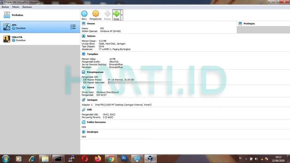290x163 pixels.
Task: Open Google Chrome from taskbar
Action: (111, 159)
